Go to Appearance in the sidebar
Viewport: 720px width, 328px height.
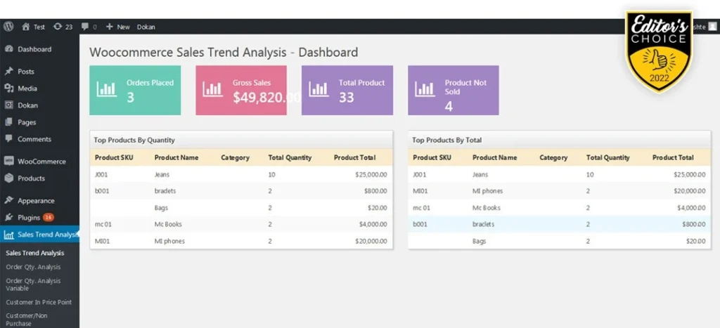[x=36, y=201]
